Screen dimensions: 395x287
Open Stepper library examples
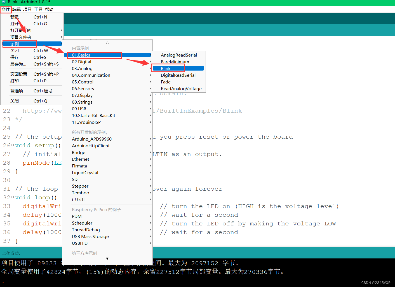point(107,186)
